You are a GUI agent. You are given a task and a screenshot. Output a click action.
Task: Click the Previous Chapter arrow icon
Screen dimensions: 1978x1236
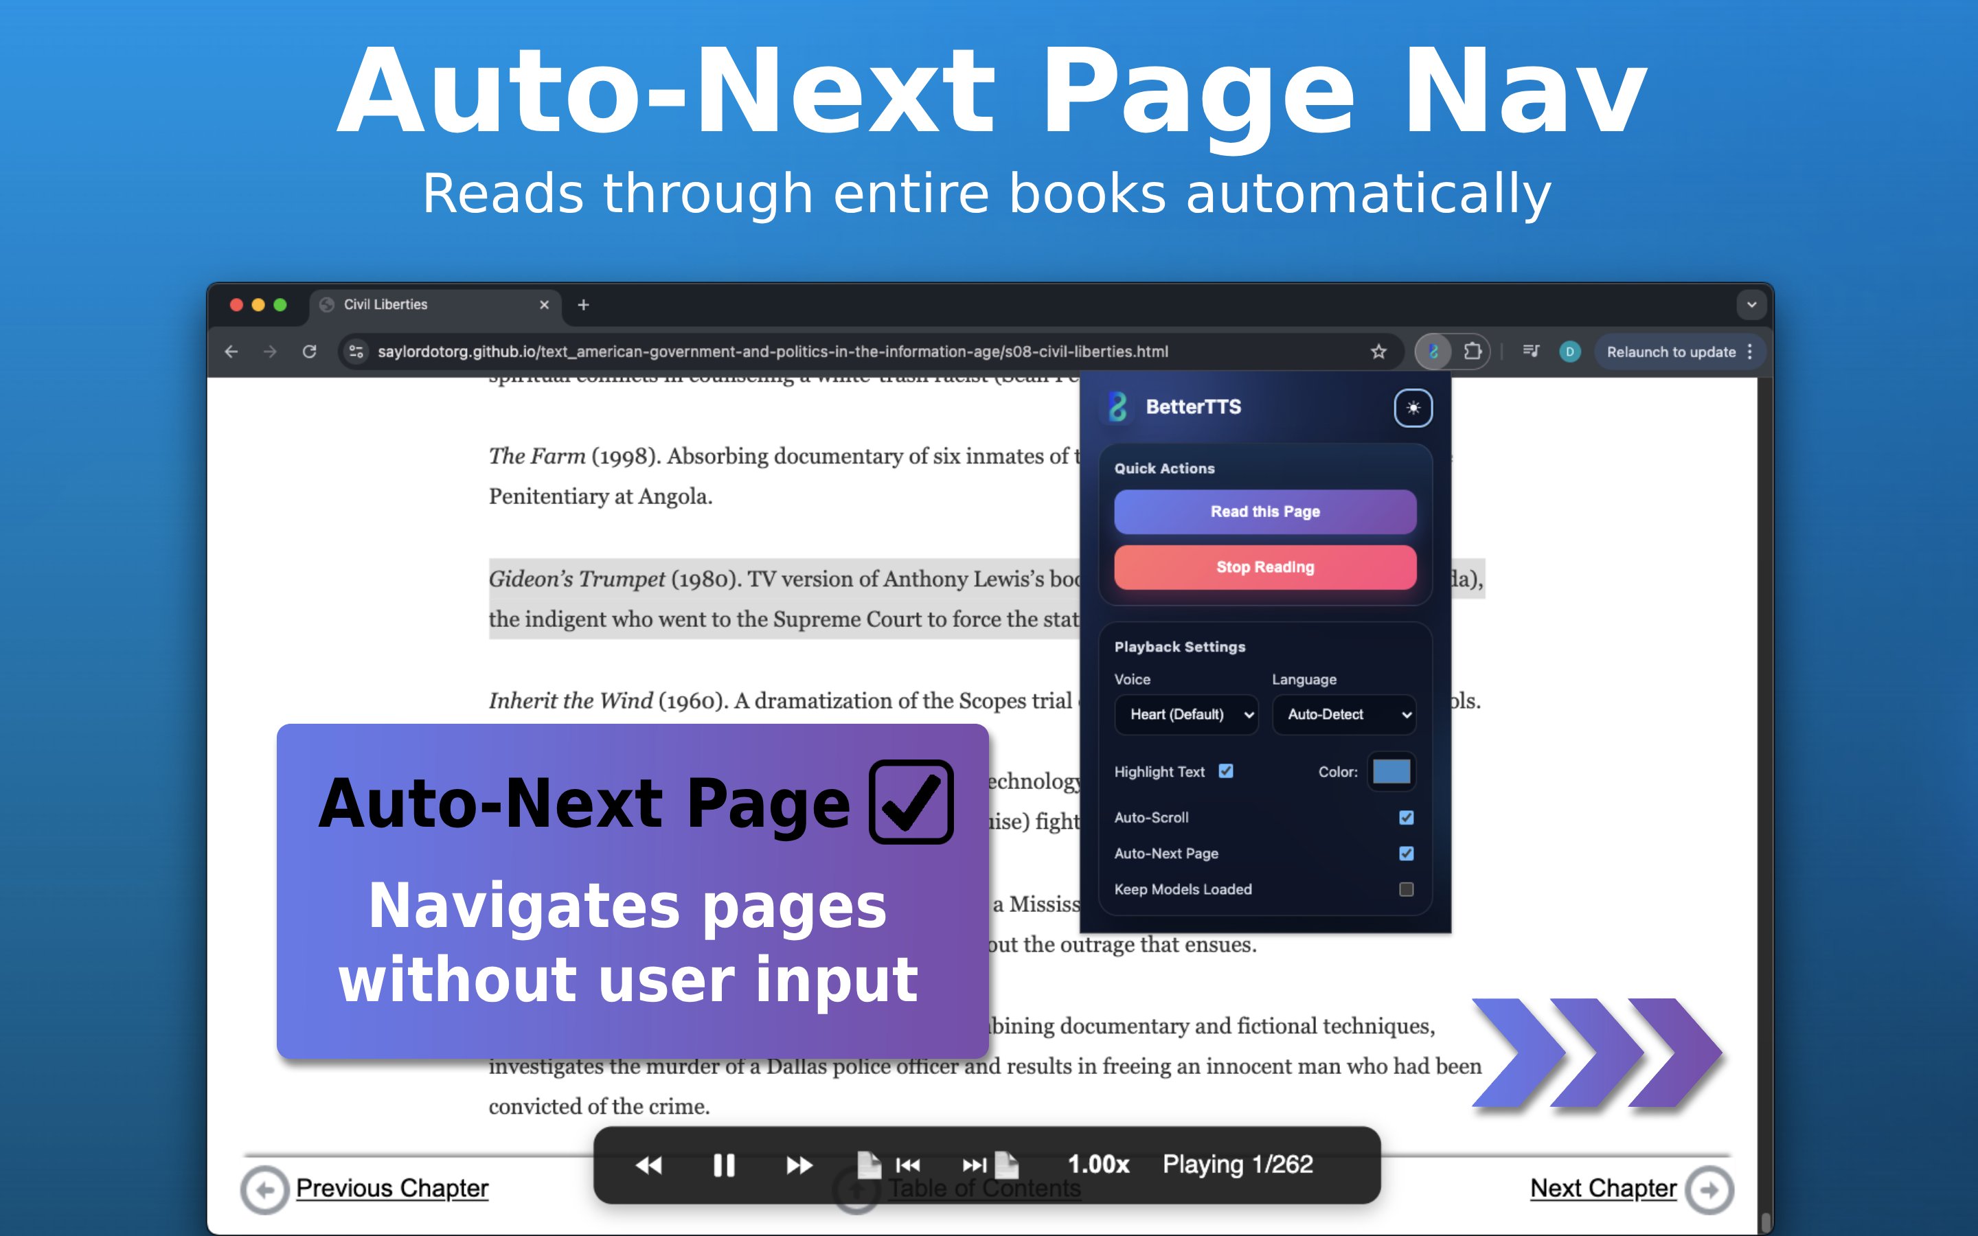tap(265, 1190)
